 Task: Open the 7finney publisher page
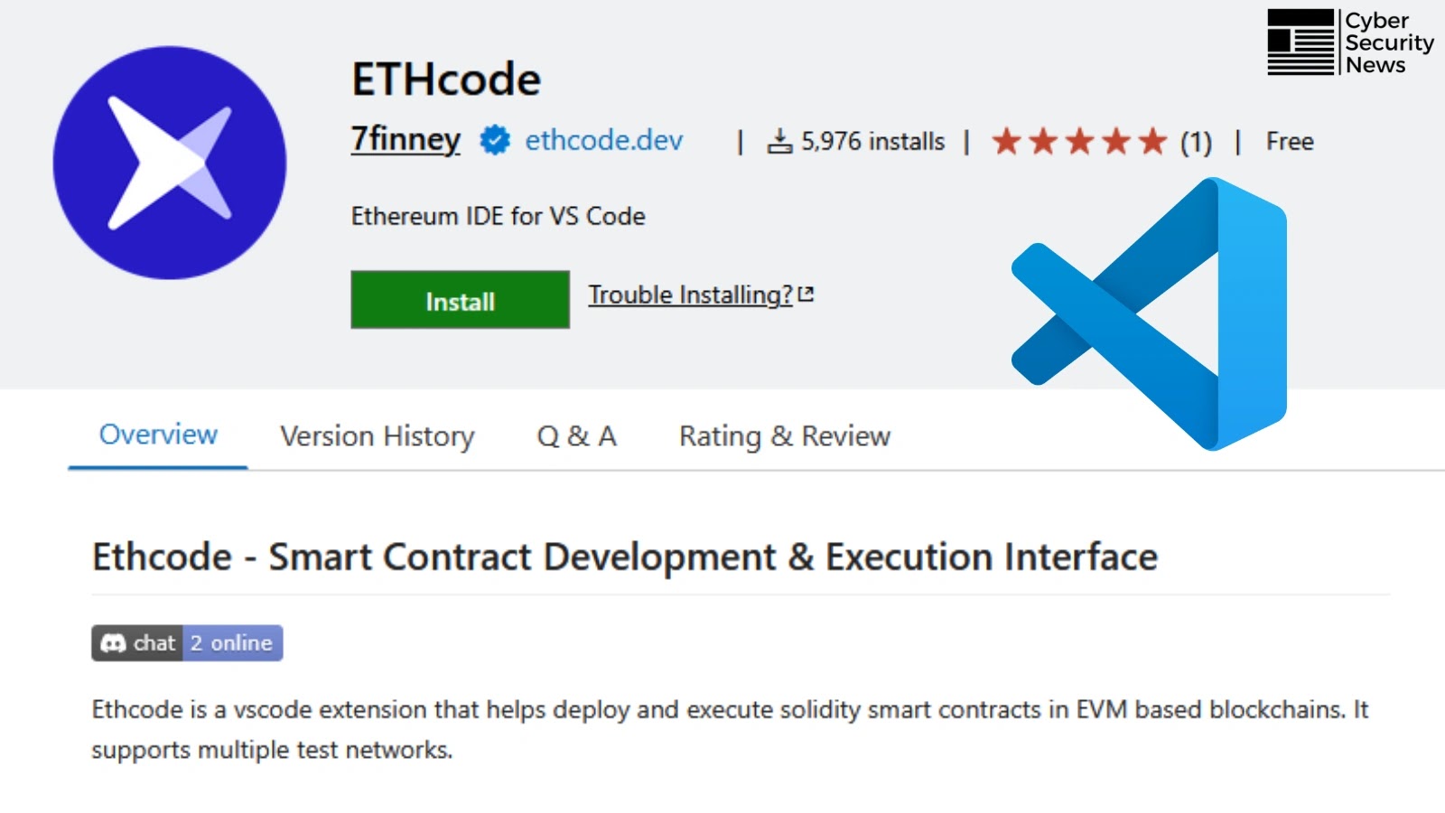pyautogui.click(x=405, y=139)
